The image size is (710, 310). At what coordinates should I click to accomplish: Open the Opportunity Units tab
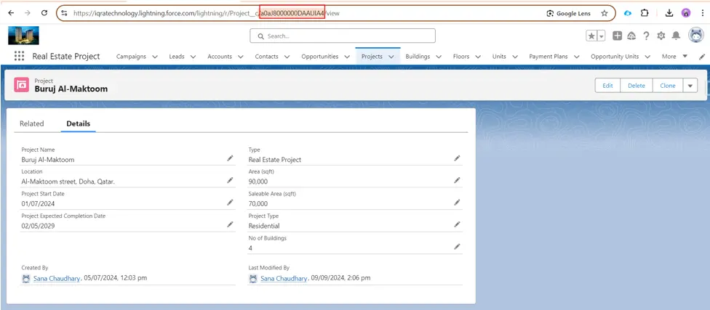[x=615, y=57]
